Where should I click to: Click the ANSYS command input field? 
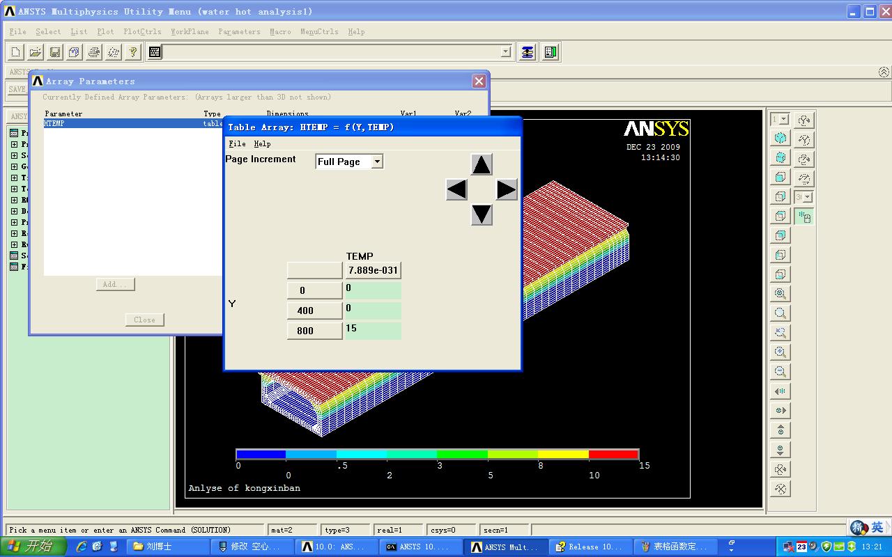332,52
